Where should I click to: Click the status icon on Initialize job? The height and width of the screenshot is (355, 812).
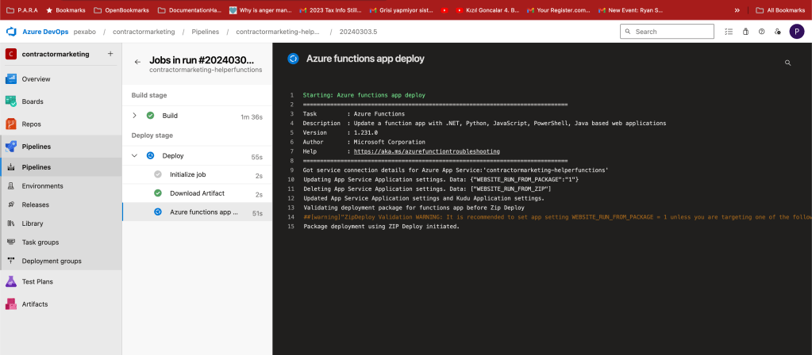click(158, 174)
